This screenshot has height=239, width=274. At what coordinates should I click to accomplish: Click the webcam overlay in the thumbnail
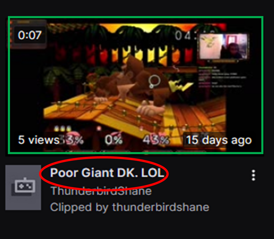coord(224,47)
